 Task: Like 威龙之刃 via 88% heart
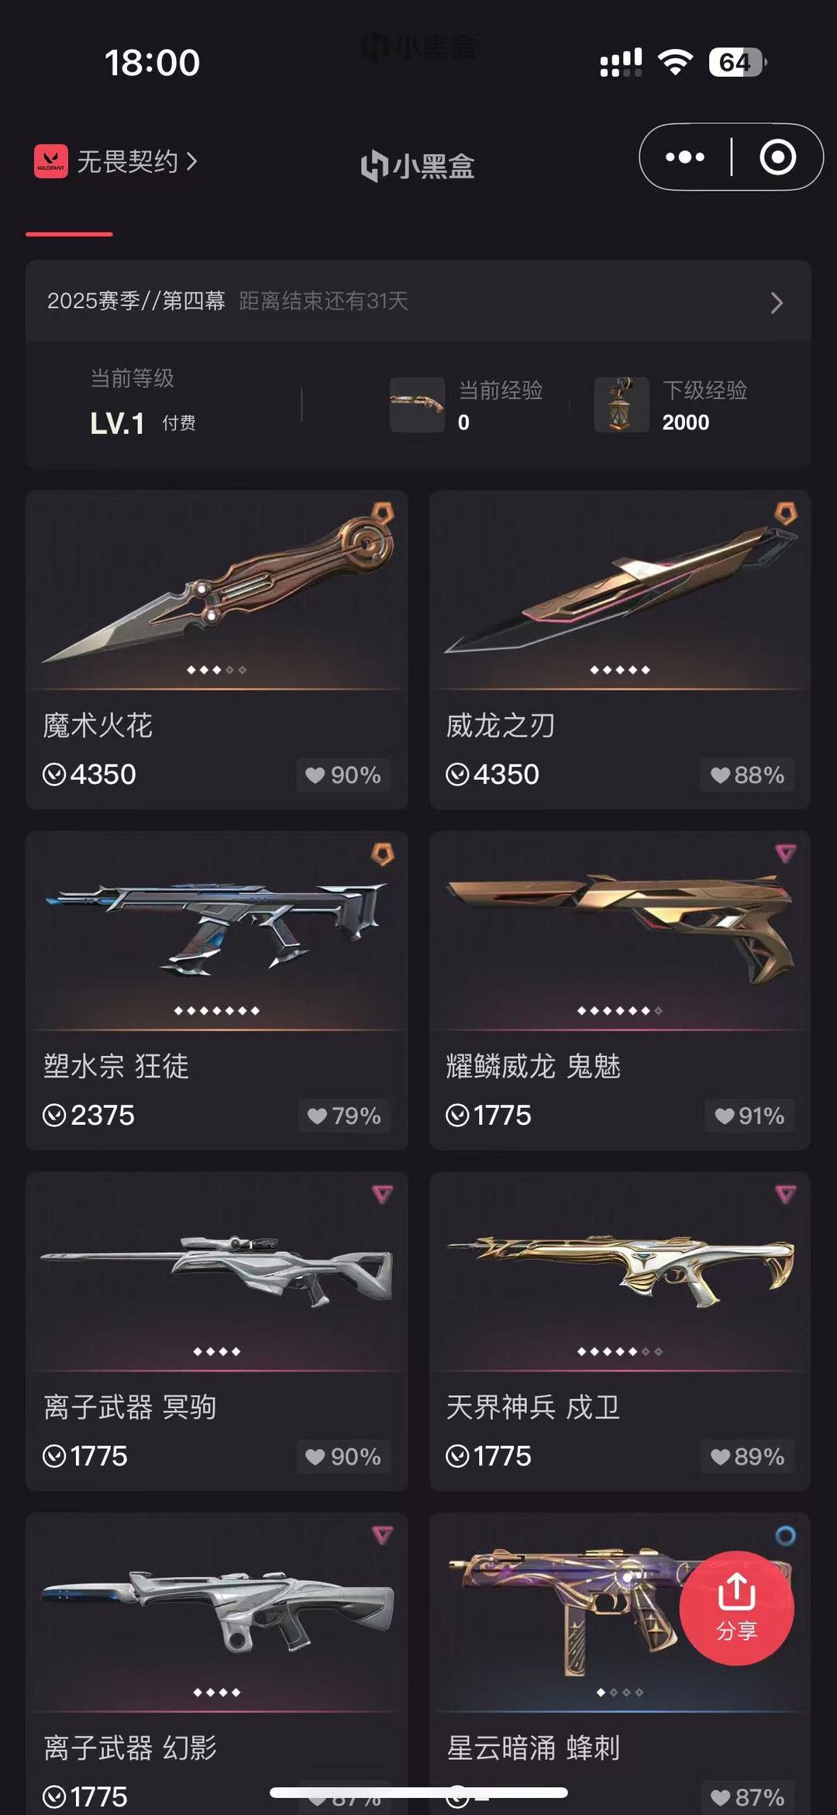click(x=747, y=775)
